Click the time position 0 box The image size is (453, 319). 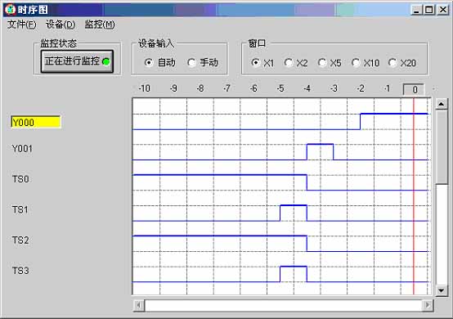click(x=414, y=89)
